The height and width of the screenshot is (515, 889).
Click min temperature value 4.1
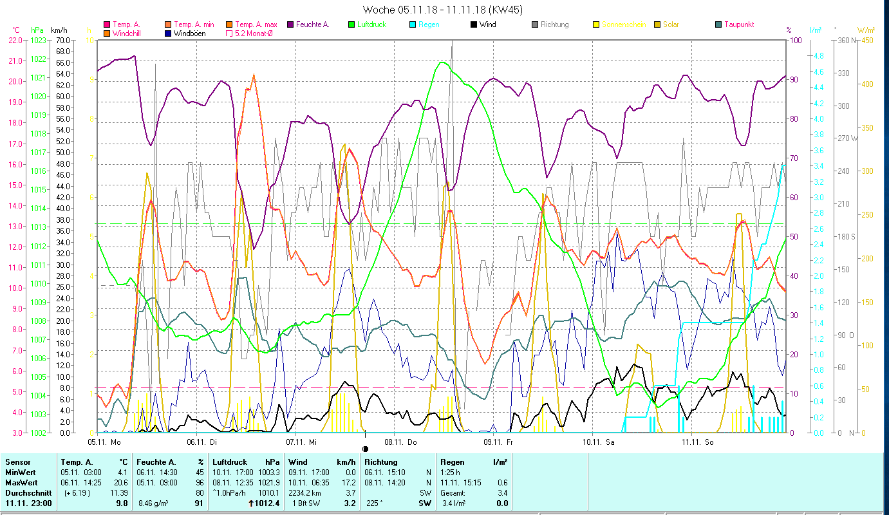123,473
